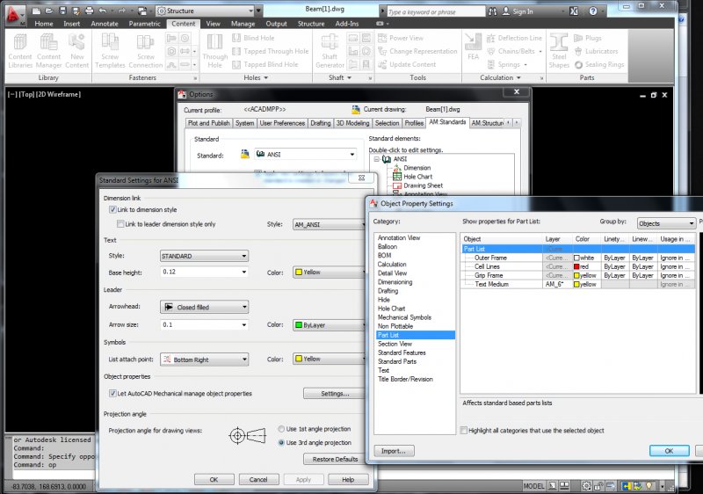Click search binoculars icon in title bar

click(x=492, y=11)
